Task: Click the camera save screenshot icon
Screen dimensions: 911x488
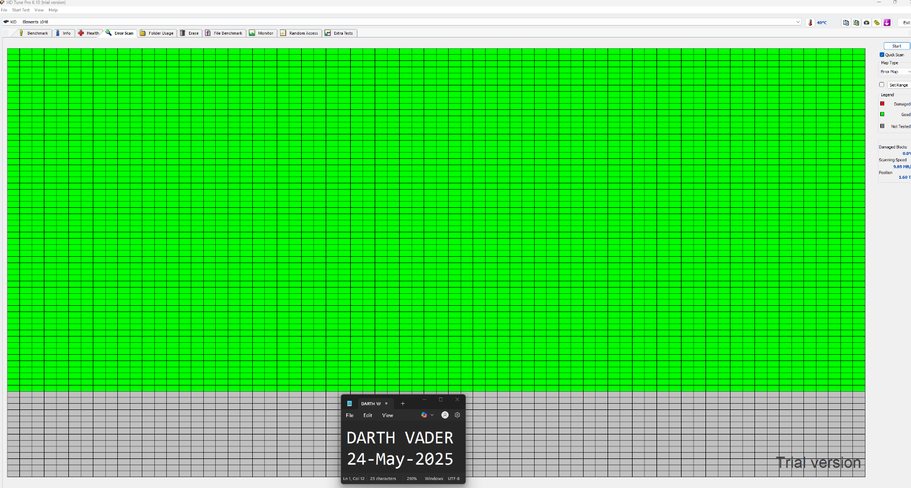Action: click(x=867, y=23)
